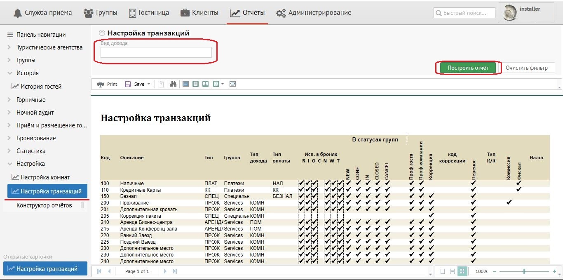
Task: Click the page width fit icon
Action: [233, 84]
